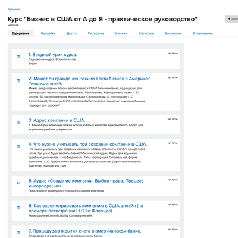Click 'нет тегов' on lesson 1 card
The height and width of the screenshot is (238, 238).
pos(173,54)
